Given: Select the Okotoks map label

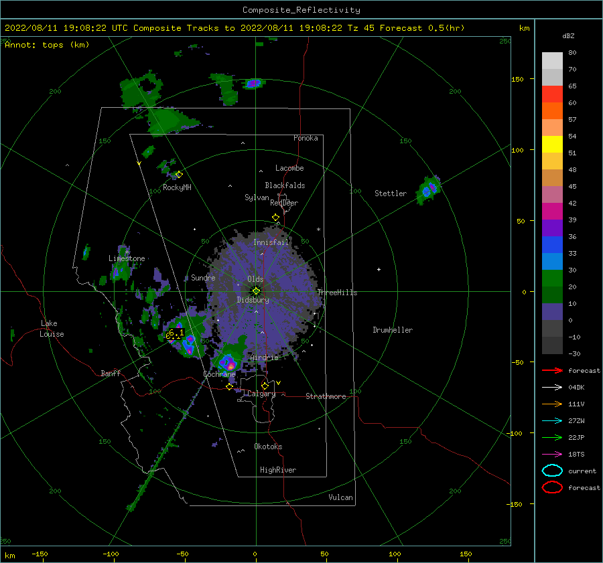Looking at the screenshot, I should pos(268,447).
